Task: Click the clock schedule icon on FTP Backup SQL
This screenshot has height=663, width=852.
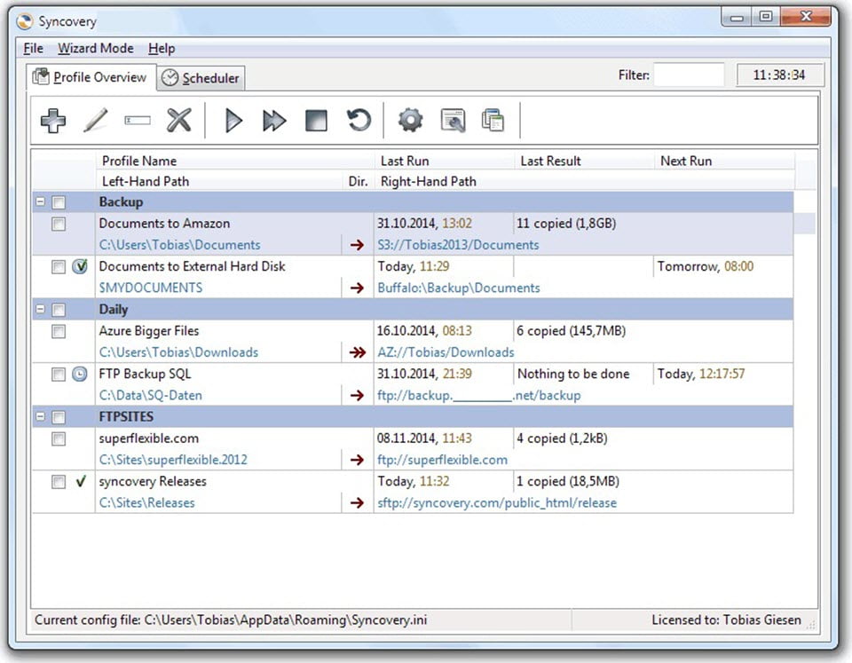Action: point(80,374)
